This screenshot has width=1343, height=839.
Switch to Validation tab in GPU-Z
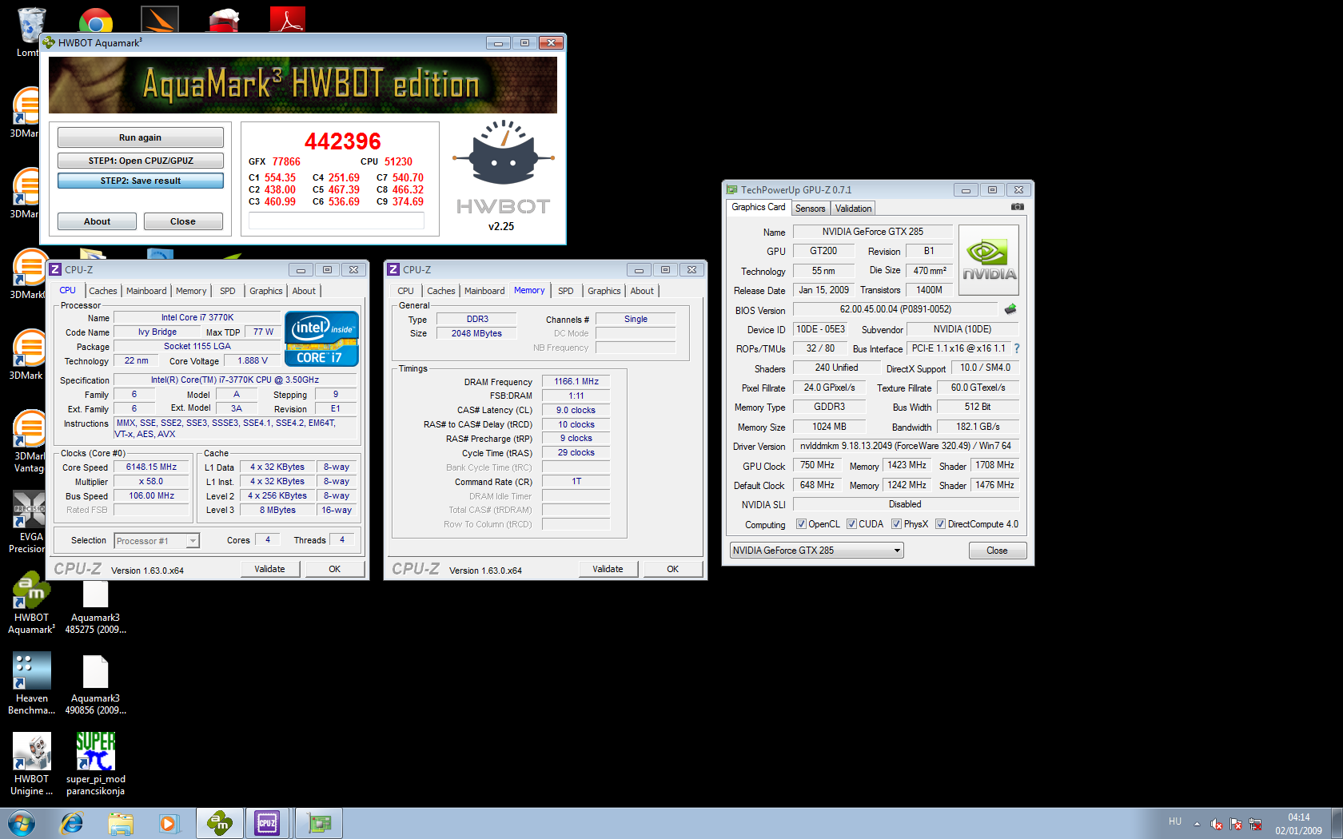[853, 209]
